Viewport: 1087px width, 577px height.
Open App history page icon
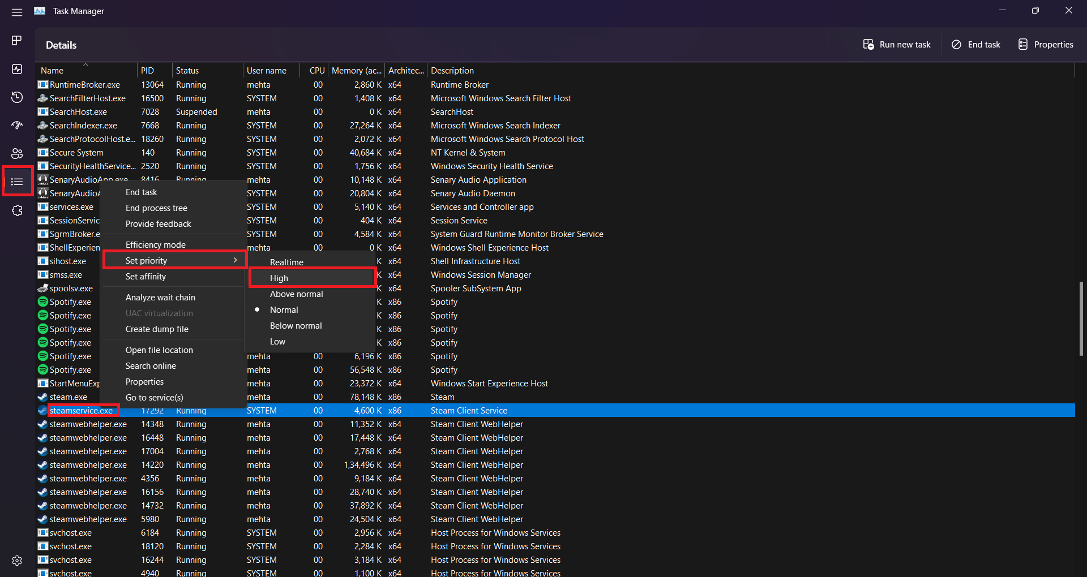click(x=17, y=97)
